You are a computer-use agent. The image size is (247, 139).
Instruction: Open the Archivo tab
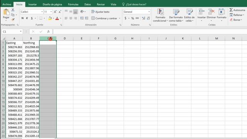[x=7, y=4]
